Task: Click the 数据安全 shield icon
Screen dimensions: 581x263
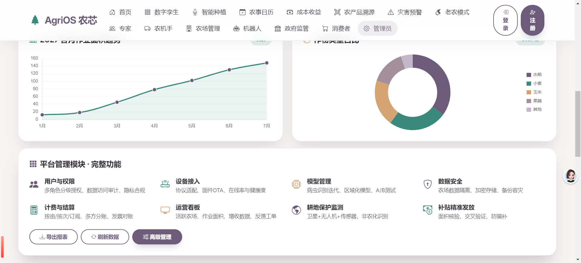Action: [428, 184]
